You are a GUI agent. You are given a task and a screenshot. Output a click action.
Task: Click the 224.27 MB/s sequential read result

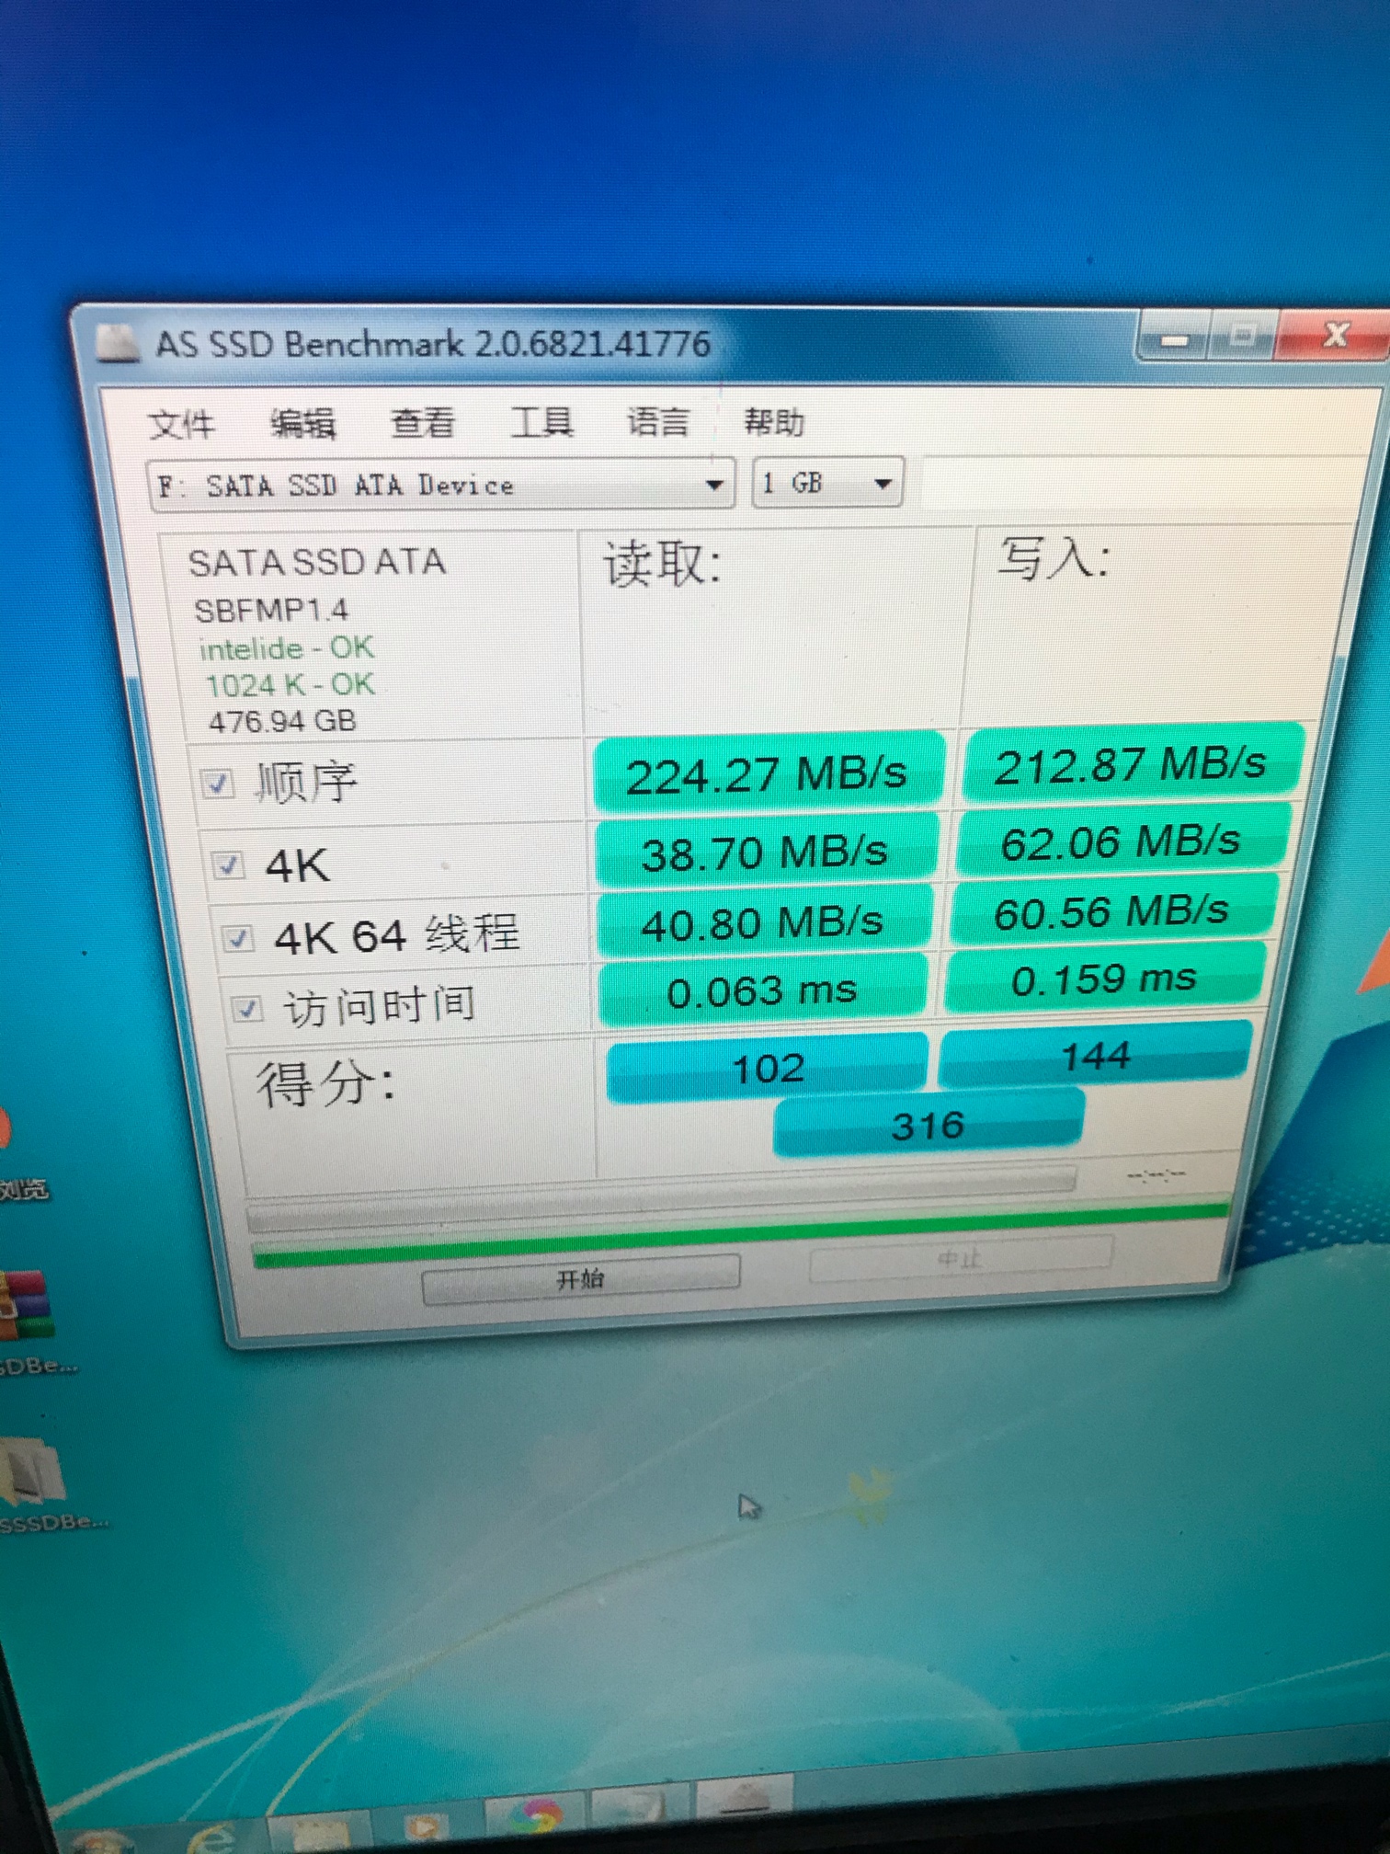(769, 774)
